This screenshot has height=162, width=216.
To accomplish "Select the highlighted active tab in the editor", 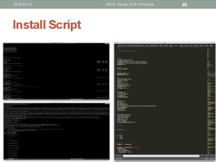I will pyautogui.click(x=176, y=46).
